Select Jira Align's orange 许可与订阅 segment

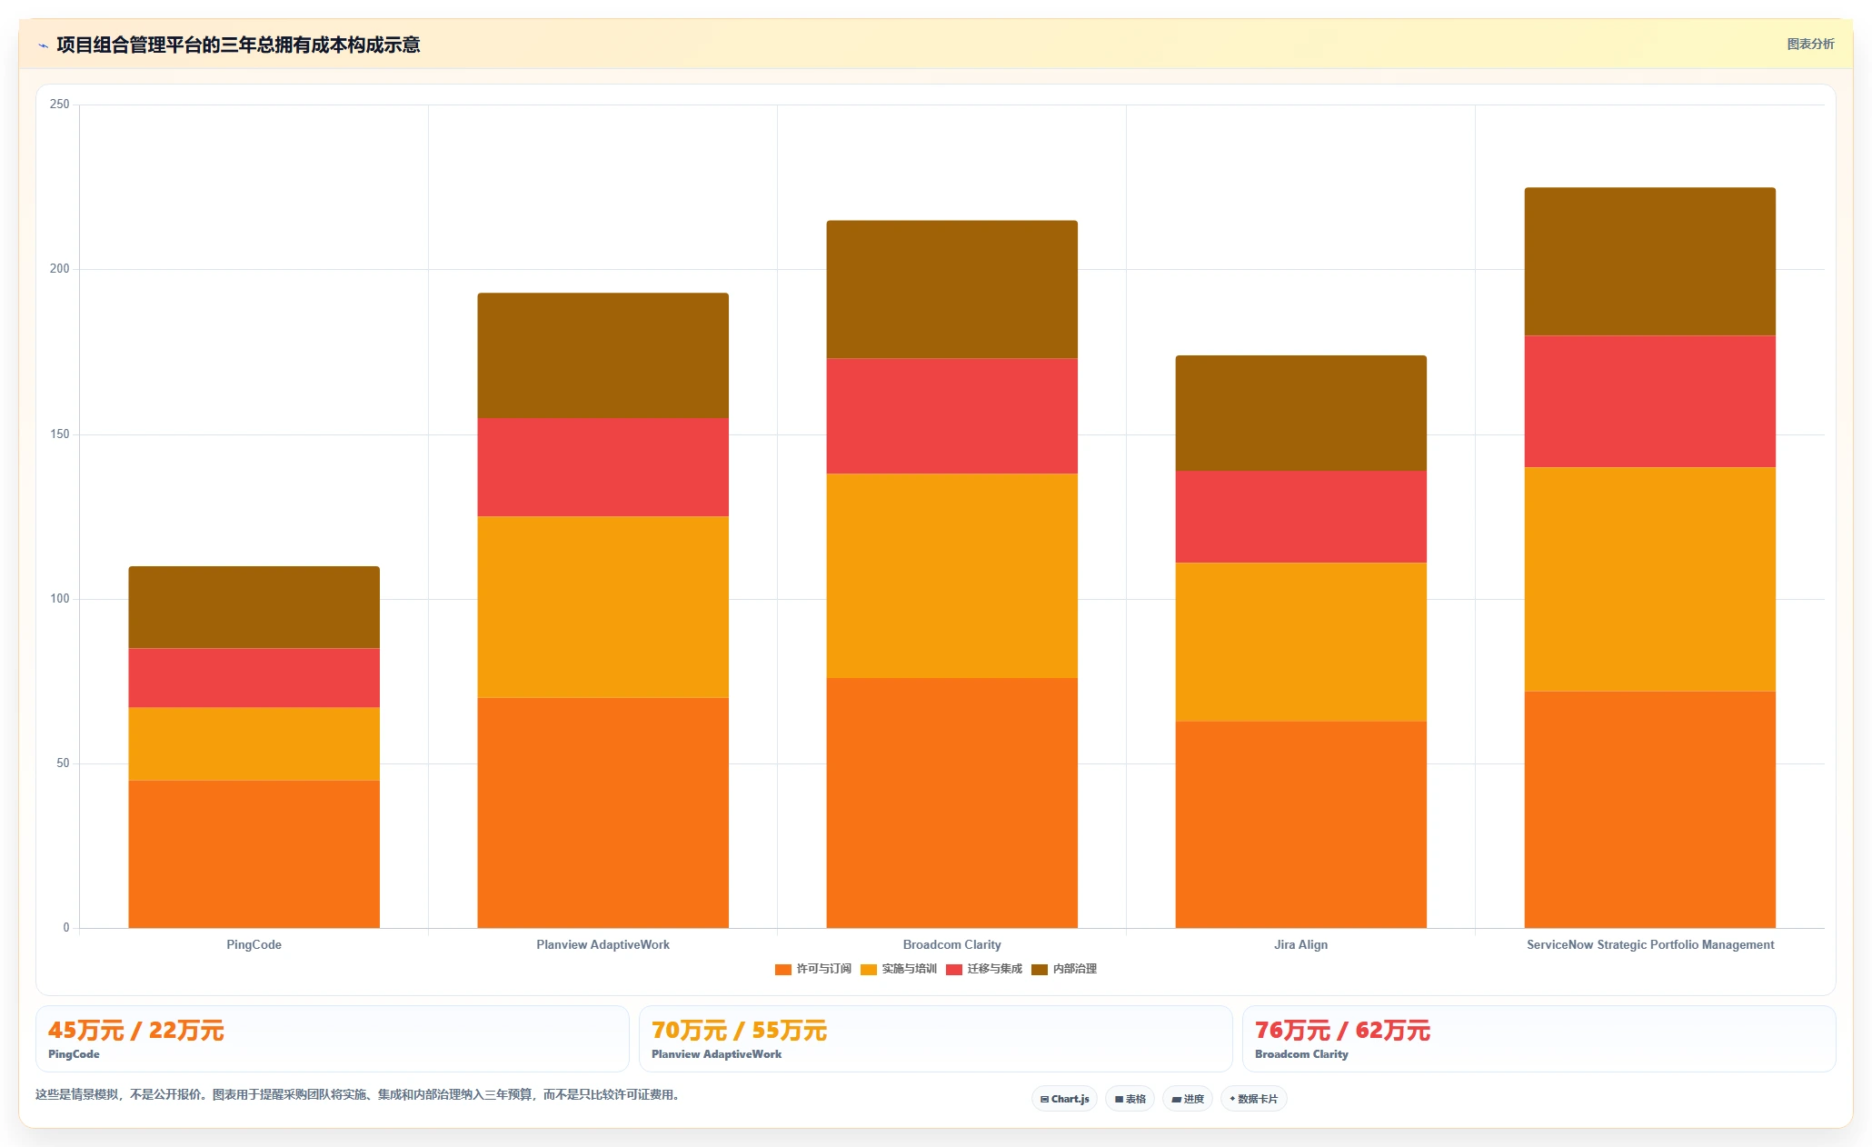[x=1301, y=824]
